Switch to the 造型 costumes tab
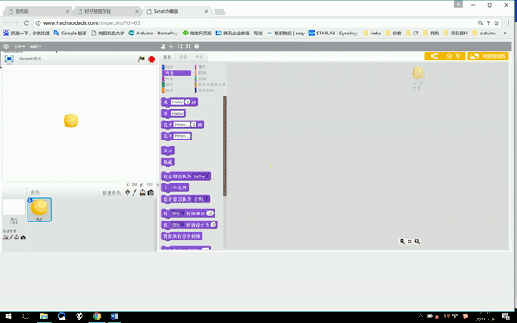 [183, 57]
